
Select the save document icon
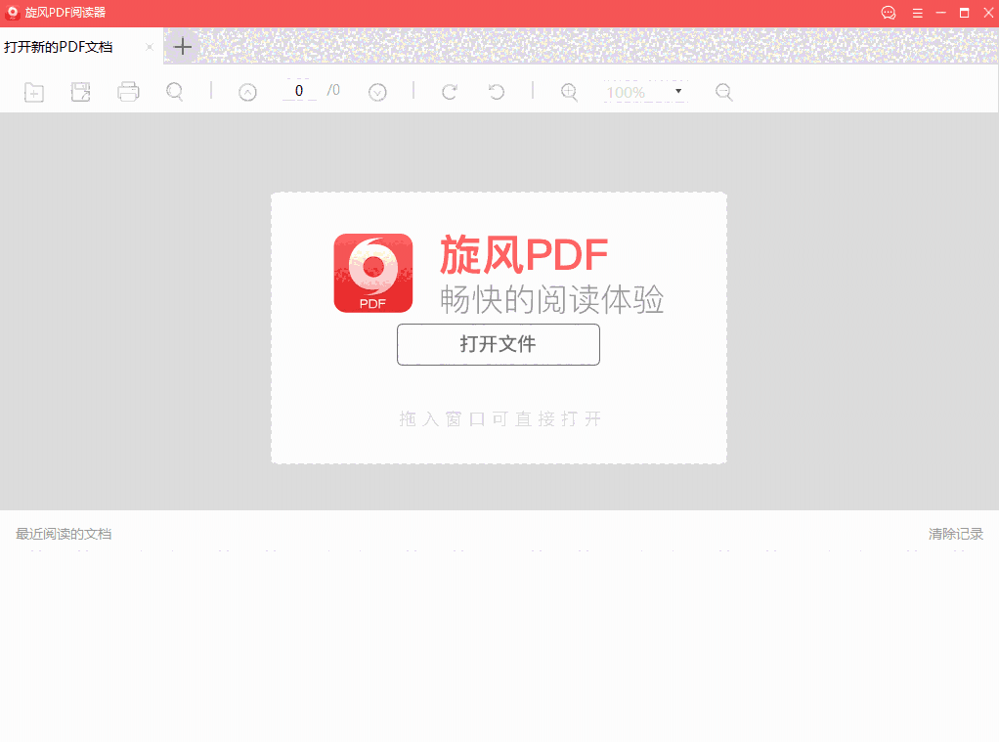pos(80,91)
